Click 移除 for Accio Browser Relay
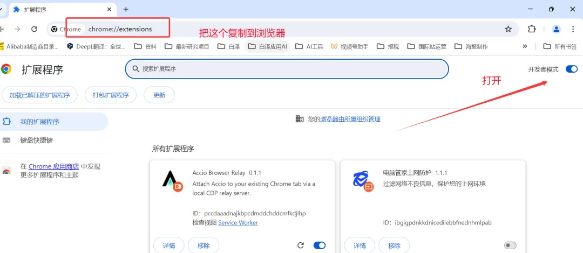Image resolution: width=583 pixels, height=253 pixels. [x=204, y=245]
